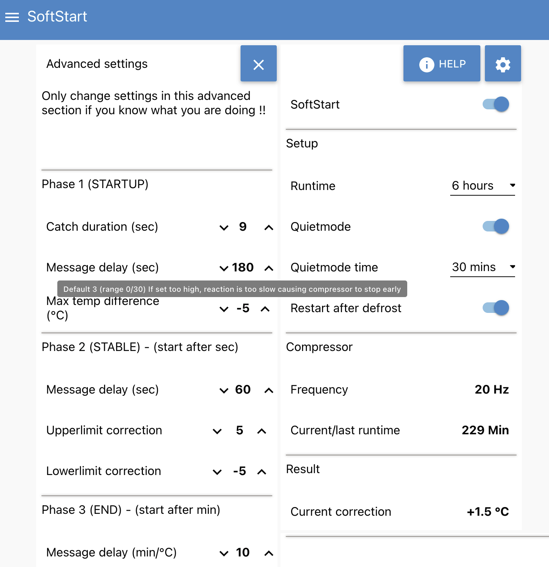Open the Runtime dropdown showing 6 hours
This screenshot has width=549, height=567.
[482, 186]
